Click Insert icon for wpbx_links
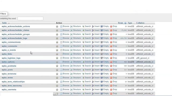Screen dimensions: 172x96 click(93, 54)
